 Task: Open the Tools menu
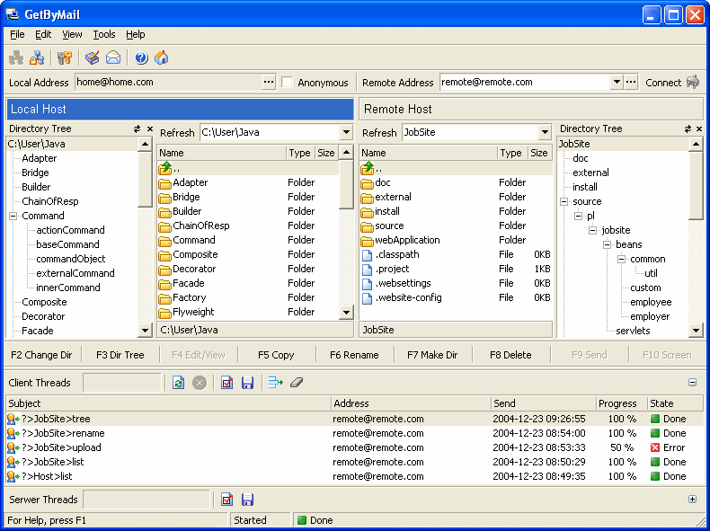(104, 34)
